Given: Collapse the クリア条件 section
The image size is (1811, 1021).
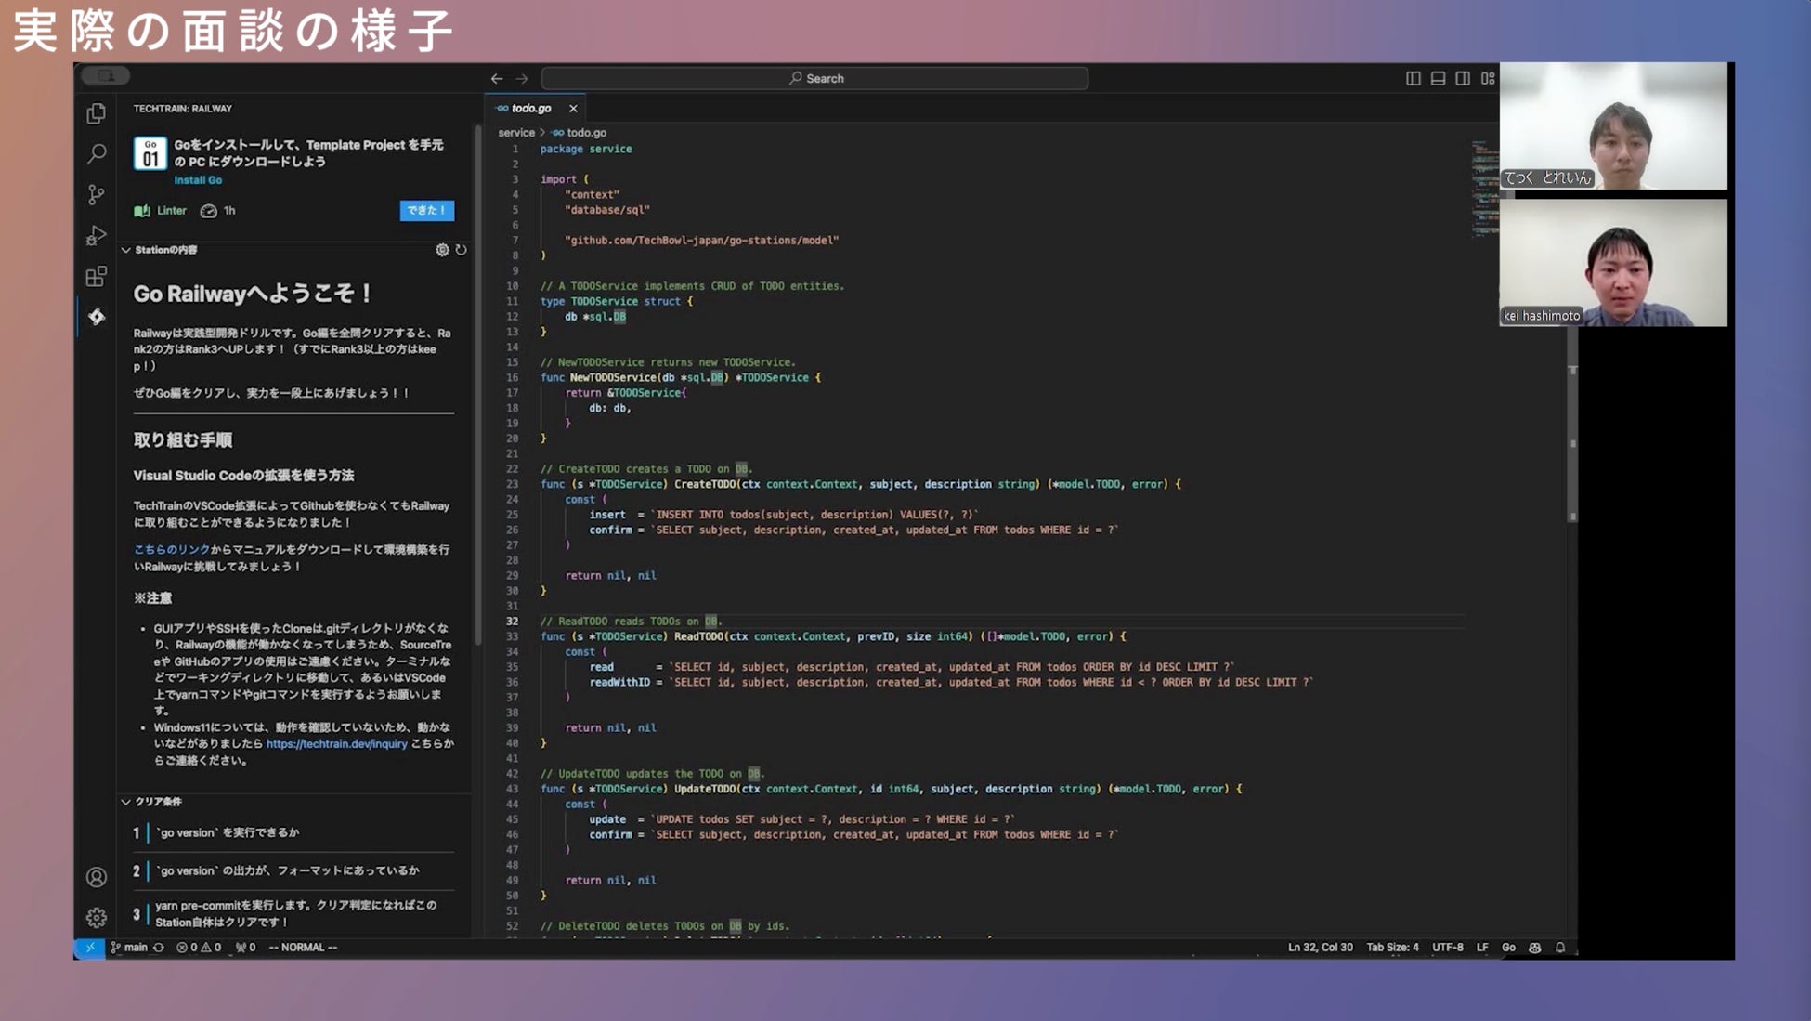Looking at the screenshot, I should coord(126,802).
